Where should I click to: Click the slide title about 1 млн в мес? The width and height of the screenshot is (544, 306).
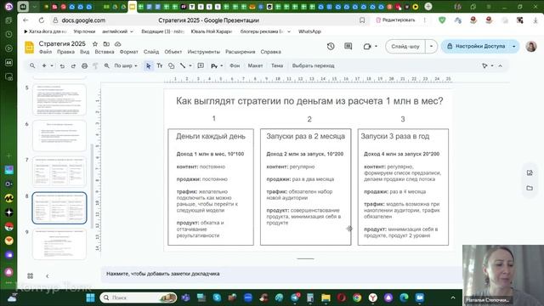(309, 101)
